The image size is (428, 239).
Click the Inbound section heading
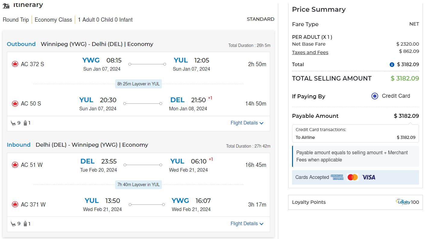tap(19, 145)
